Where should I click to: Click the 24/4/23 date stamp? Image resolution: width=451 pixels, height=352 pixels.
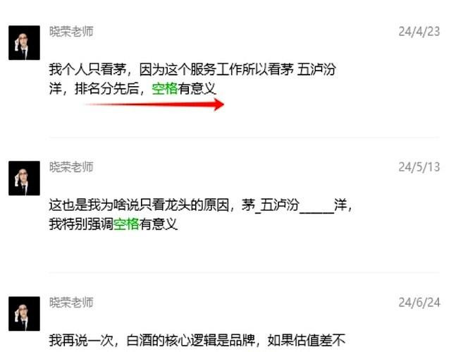pyautogui.click(x=419, y=31)
